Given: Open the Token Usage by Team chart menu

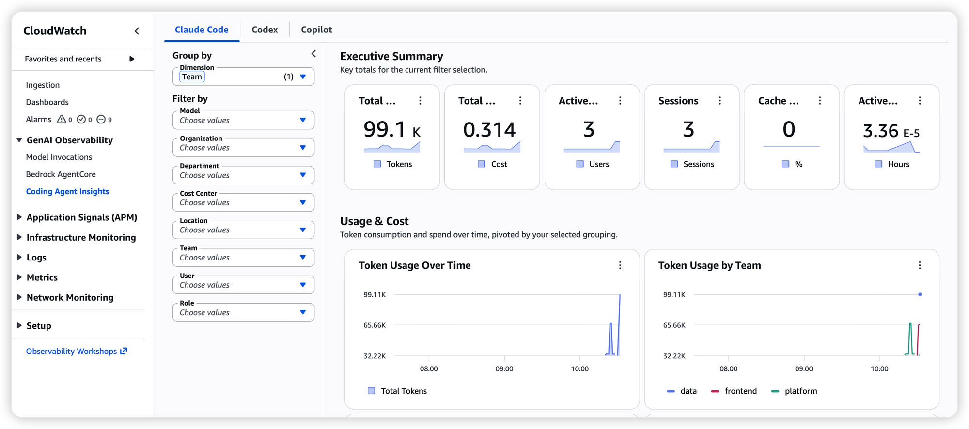Looking at the screenshot, I should click(x=920, y=265).
